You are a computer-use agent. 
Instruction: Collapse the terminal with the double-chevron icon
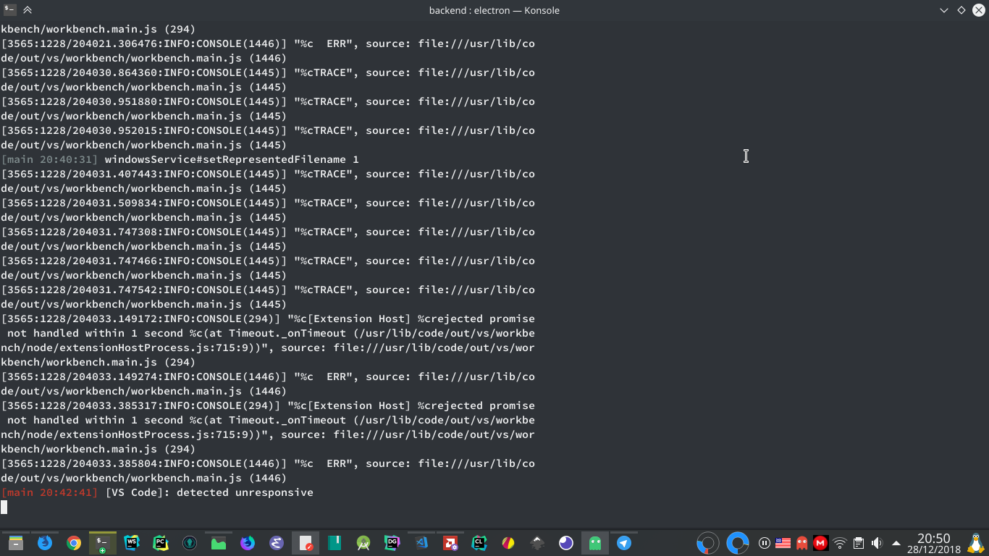point(28,10)
